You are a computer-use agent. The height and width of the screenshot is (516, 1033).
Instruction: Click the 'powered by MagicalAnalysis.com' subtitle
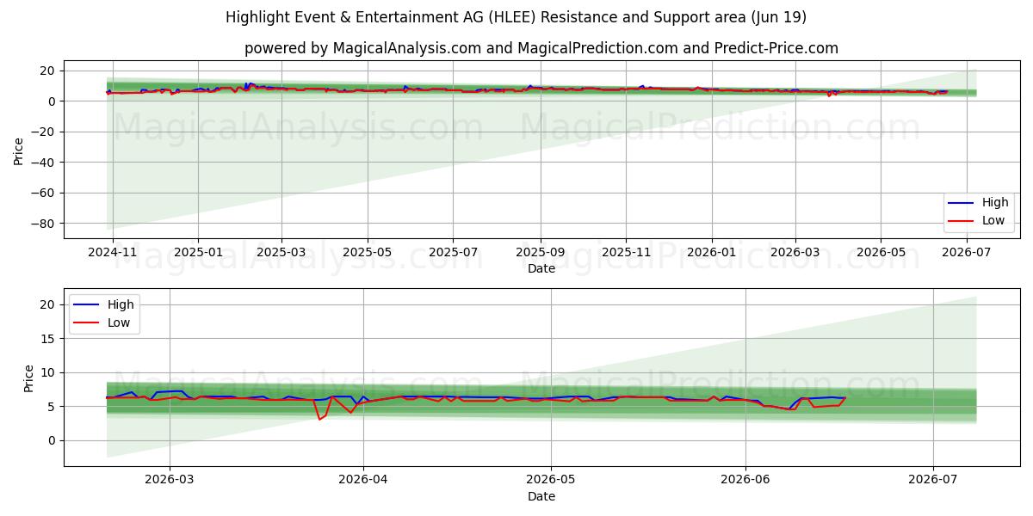pos(541,48)
